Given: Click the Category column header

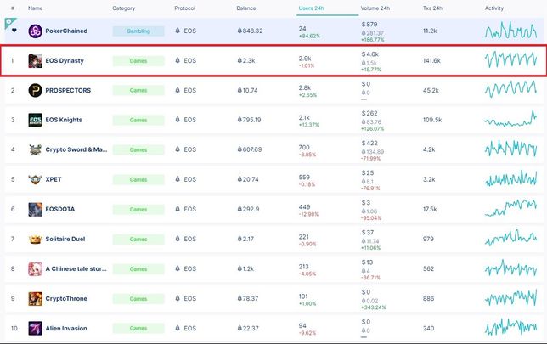Looking at the screenshot, I should tap(124, 8).
